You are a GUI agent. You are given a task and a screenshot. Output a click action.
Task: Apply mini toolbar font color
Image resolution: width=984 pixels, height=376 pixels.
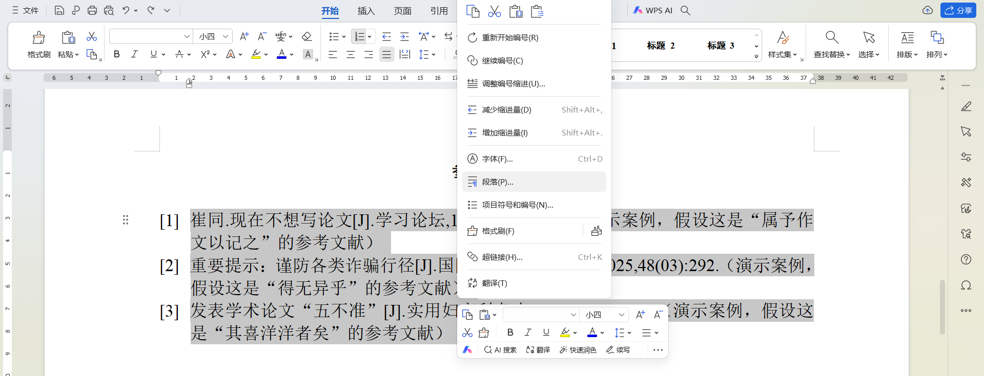coord(592,333)
